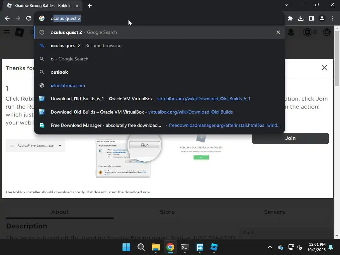Switch to the Servers tab

coord(274,212)
